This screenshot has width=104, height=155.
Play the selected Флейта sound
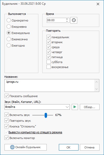(x=75, y=107)
